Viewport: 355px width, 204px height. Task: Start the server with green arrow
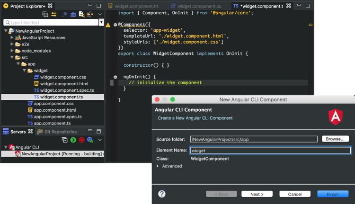coord(73,140)
